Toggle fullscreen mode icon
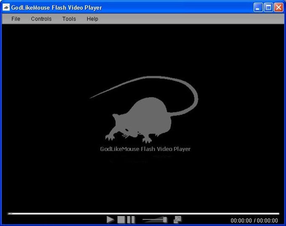Image resolution: width=286 pixels, height=226 pixels. coord(177,219)
